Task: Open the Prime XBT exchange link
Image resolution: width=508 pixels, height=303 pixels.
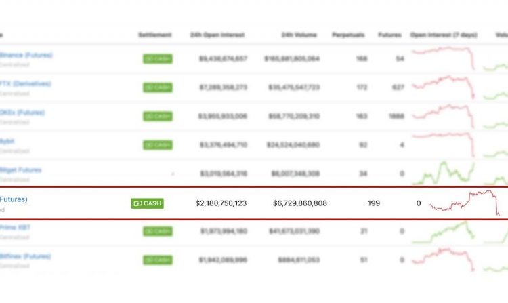Action: pos(15,228)
